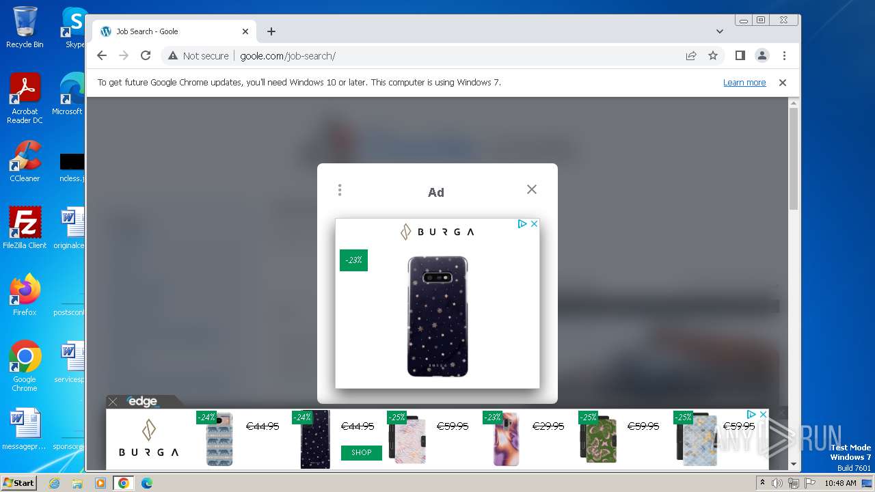
Task: Open the starry phone case product image
Action: tap(437, 316)
